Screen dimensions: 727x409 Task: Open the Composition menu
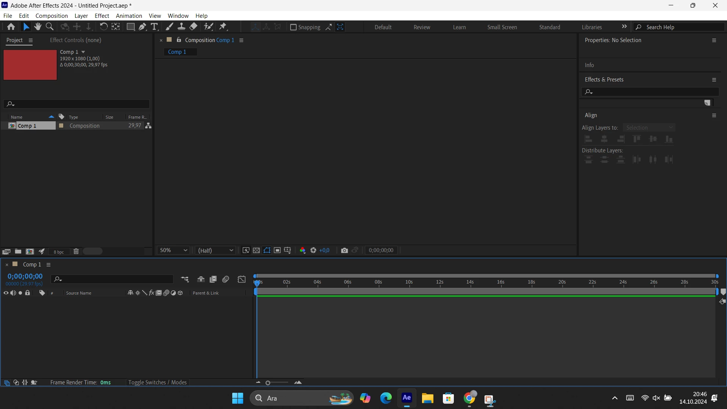[x=52, y=16]
